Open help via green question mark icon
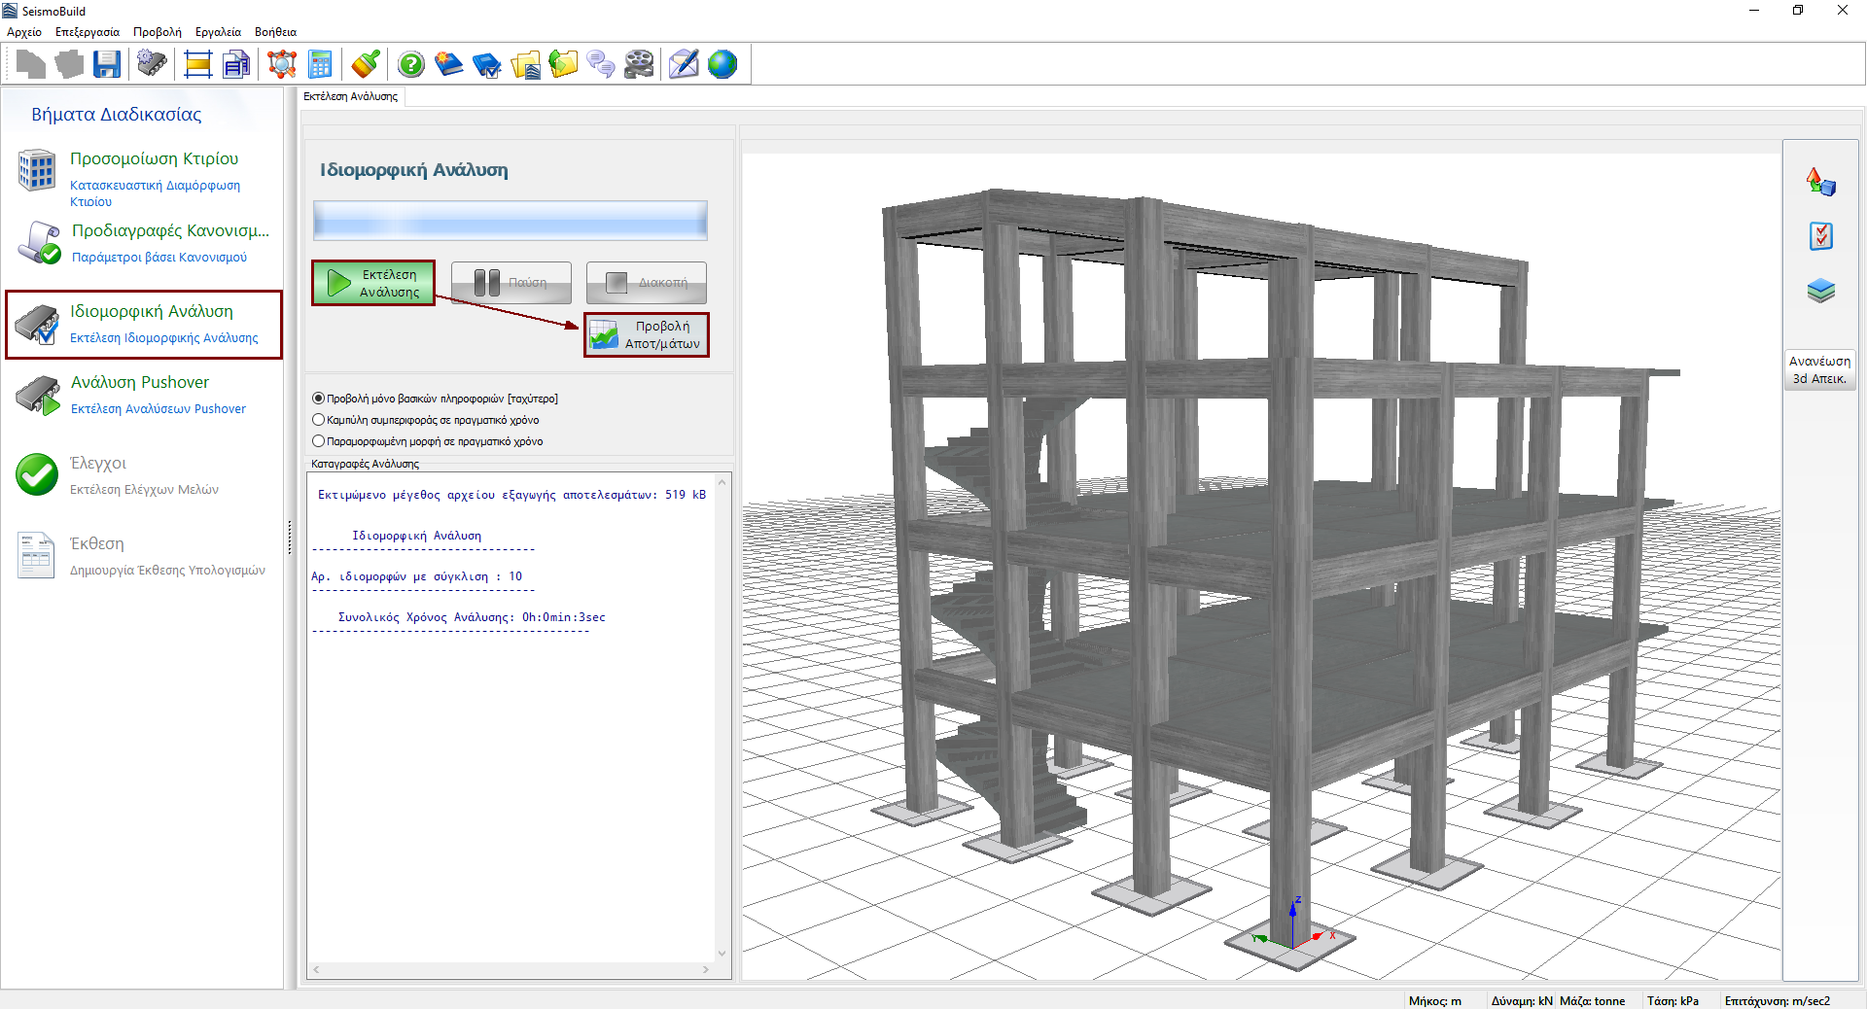The width and height of the screenshot is (1867, 1009). pos(411,65)
